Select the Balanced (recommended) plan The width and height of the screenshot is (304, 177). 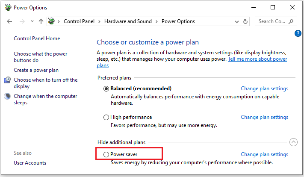(x=106, y=88)
